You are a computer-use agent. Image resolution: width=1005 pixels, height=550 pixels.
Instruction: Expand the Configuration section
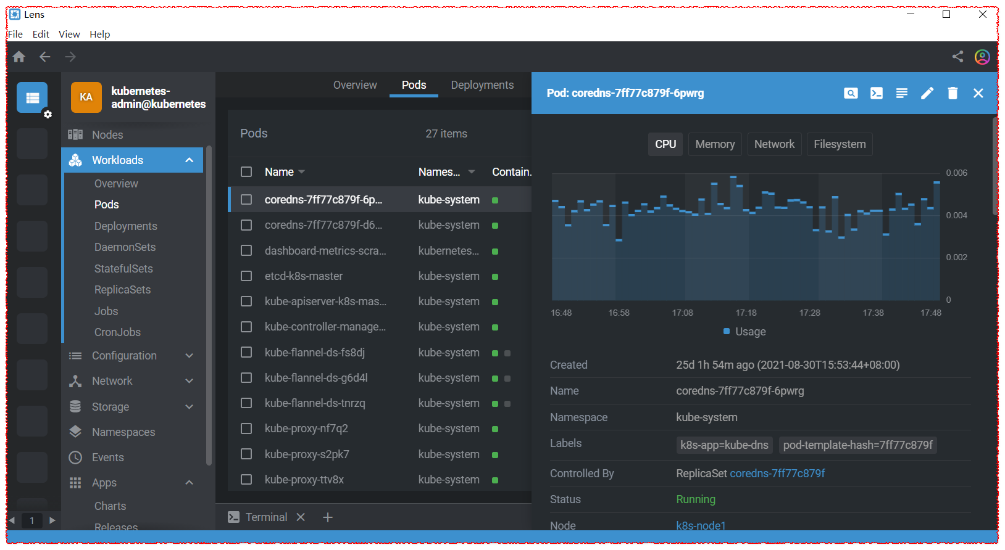pyautogui.click(x=190, y=356)
